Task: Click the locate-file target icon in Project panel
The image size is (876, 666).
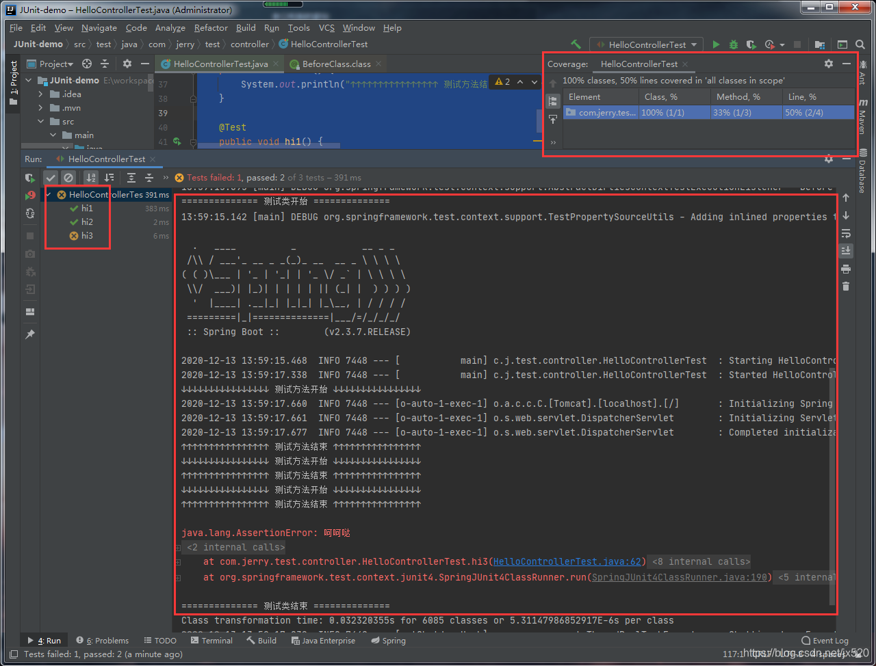Action: coord(87,64)
